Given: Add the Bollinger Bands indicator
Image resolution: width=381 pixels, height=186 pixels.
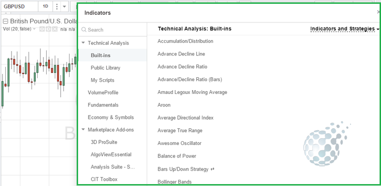Looking at the screenshot, I should click(x=174, y=182).
